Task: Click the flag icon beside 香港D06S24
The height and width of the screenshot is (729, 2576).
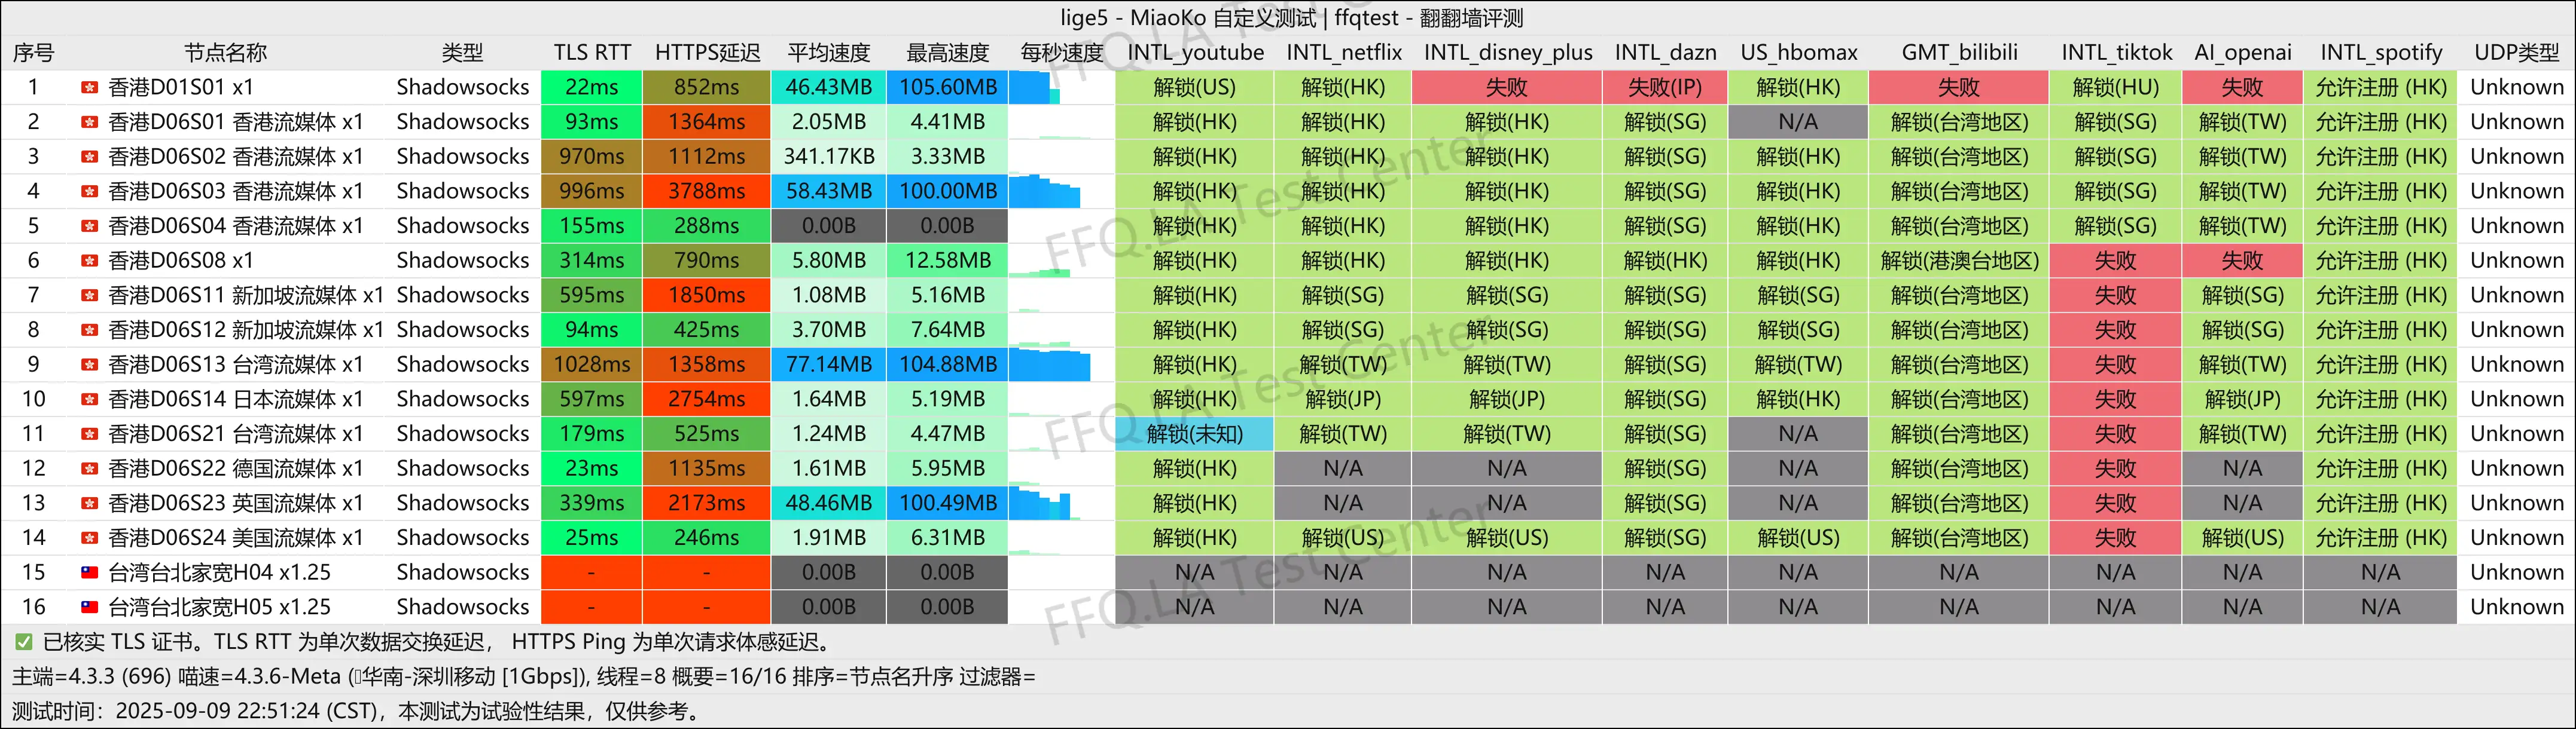Action: tap(90, 538)
